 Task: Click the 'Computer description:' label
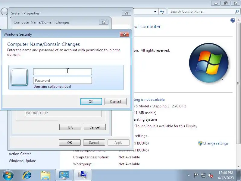[x=91, y=157]
